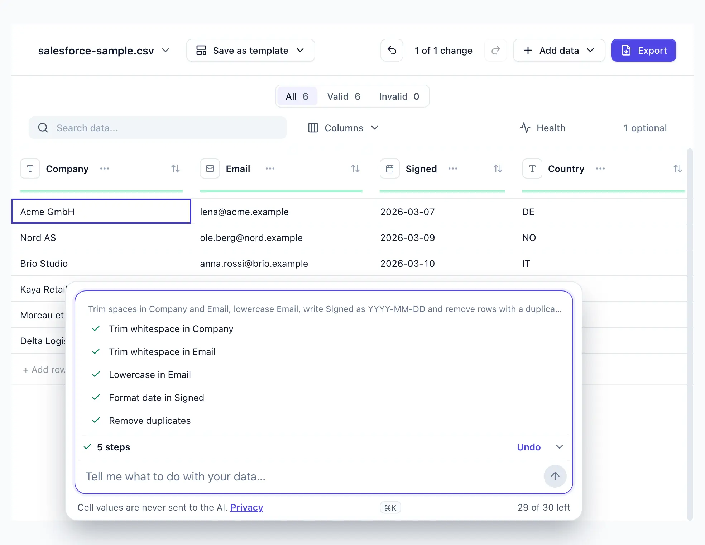Image resolution: width=705 pixels, height=545 pixels.
Task: Click the Country text type icon
Action: 532,169
